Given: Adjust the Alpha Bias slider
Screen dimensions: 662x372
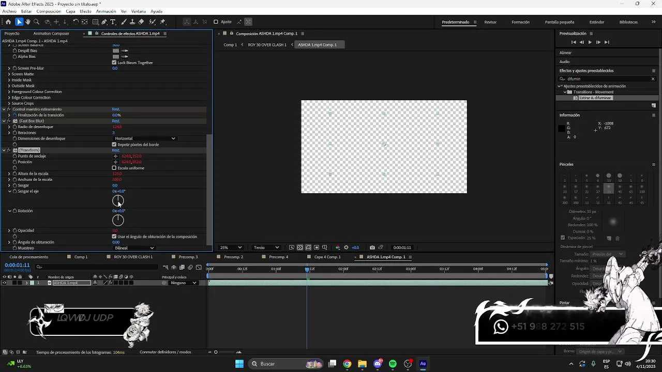Looking at the screenshot, I should point(124,56).
